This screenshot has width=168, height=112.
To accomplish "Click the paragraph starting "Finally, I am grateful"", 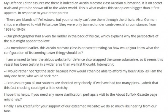I will coord(80,108).
